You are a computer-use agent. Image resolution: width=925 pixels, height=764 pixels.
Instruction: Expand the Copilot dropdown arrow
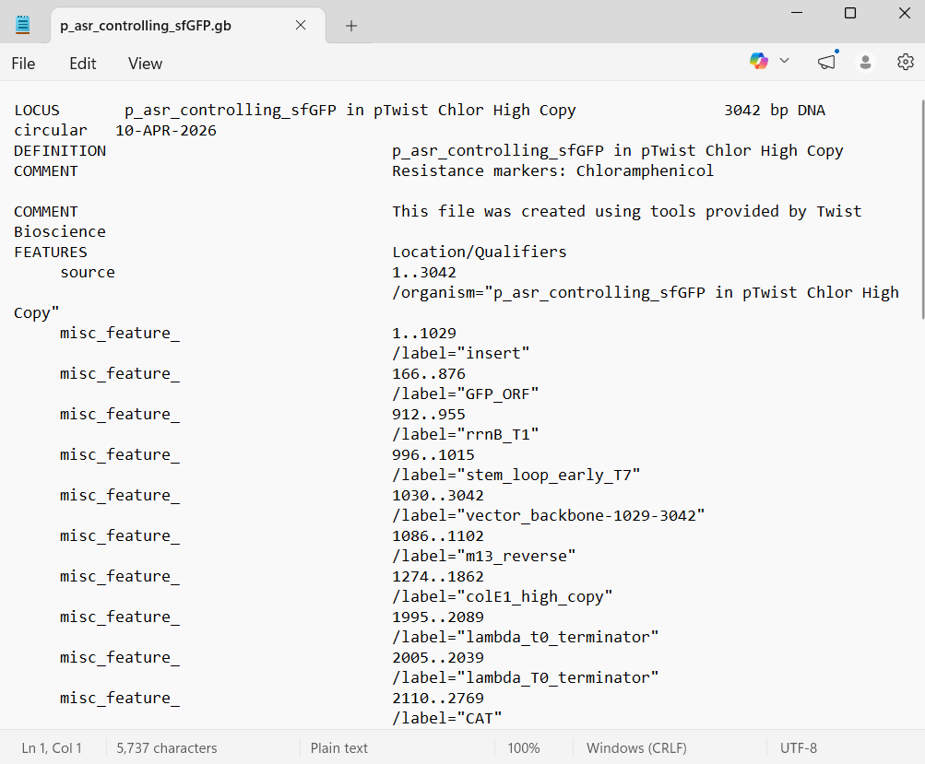coord(784,61)
